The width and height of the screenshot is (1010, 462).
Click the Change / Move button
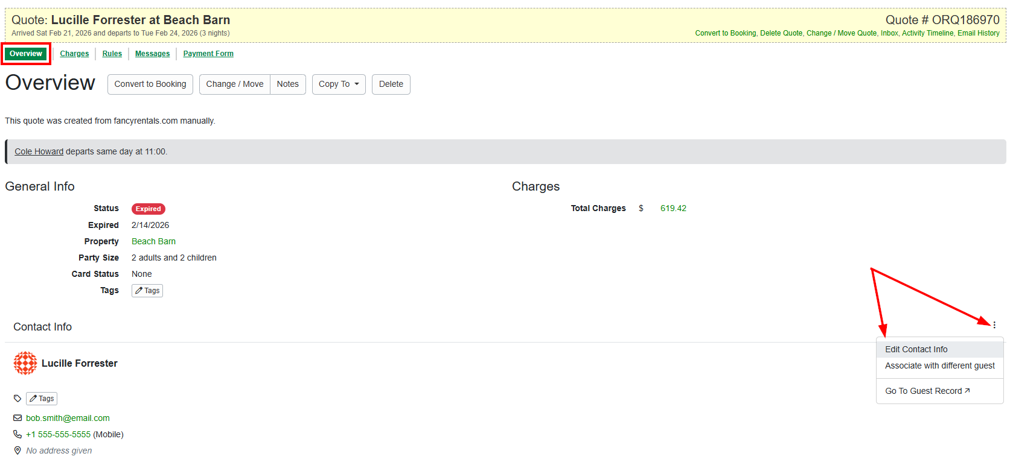coord(235,84)
